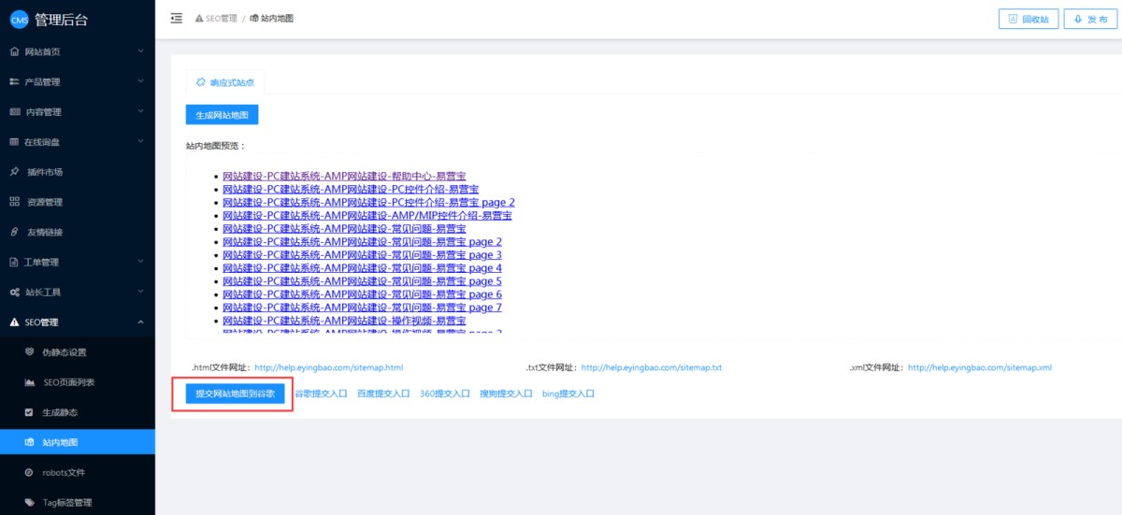Collapse the SEO管理 menu chevron
The image size is (1122, 515).
tap(140, 322)
